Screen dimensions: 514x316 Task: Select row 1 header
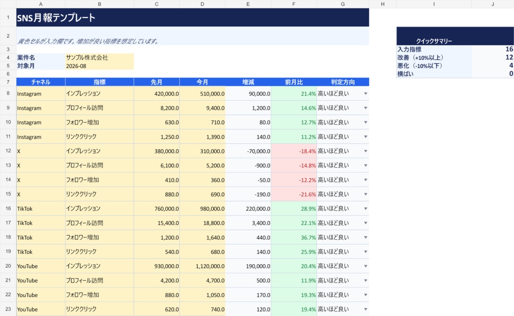coord(8,18)
